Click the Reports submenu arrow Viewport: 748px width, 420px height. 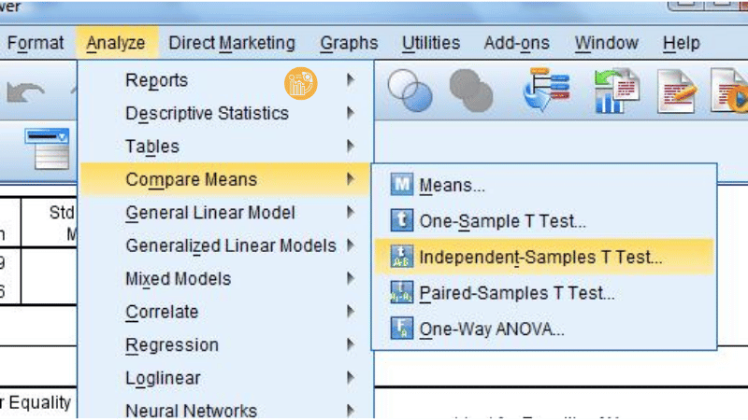351,80
